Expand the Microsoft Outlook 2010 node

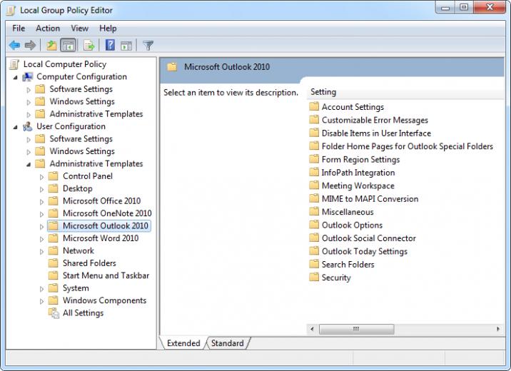click(x=41, y=226)
